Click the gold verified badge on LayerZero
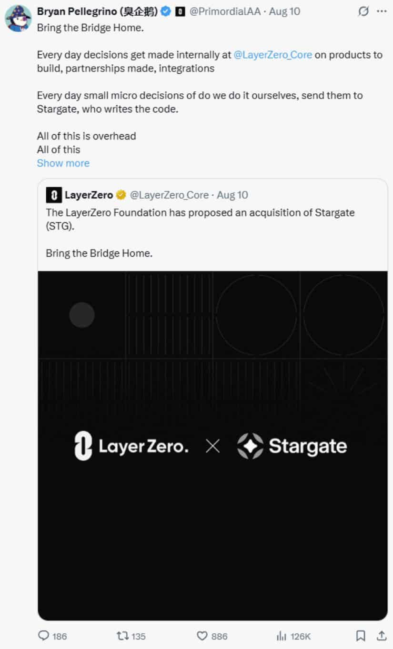 [121, 195]
